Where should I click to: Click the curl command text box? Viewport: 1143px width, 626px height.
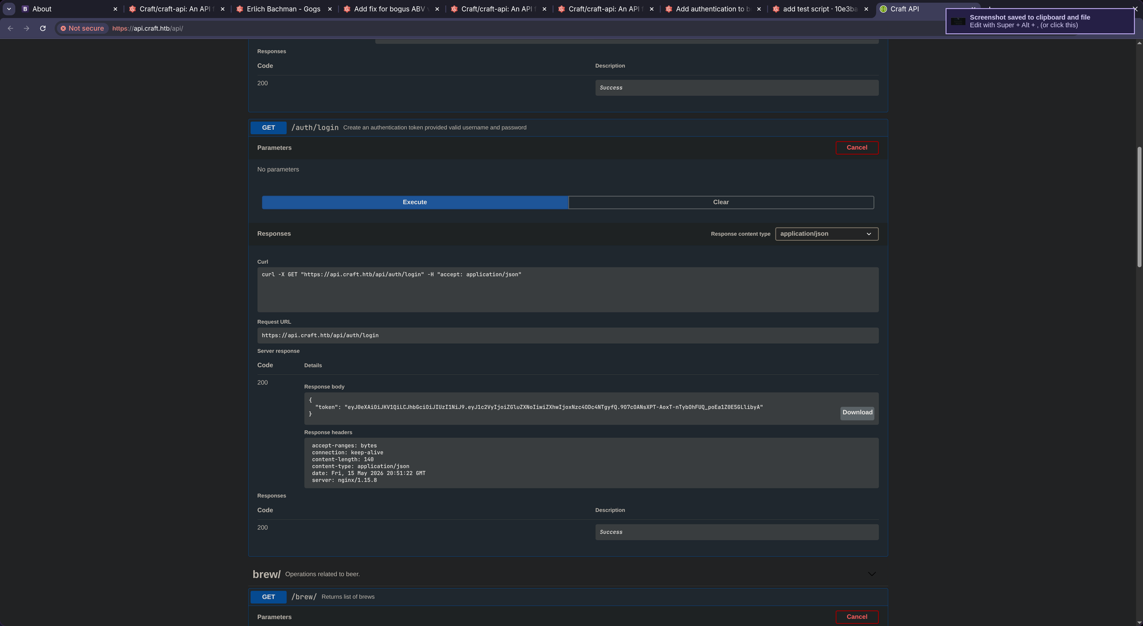[x=568, y=290]
